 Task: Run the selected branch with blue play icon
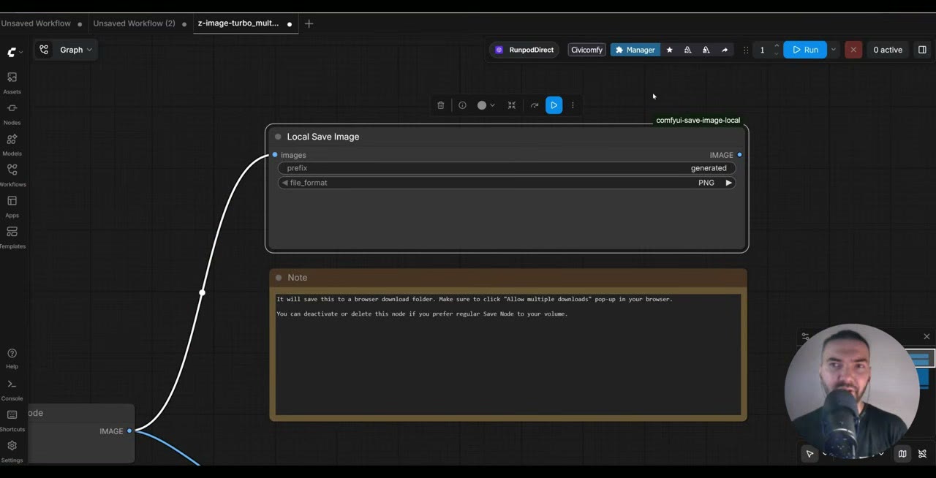[554, 105]
